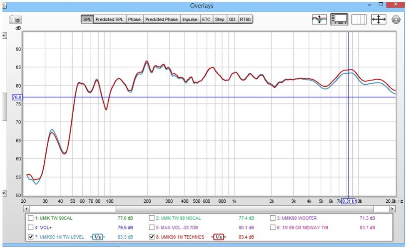406x249 pixels.
Task: Uncheck trace 8 UMIK90 1M TECHNICS
Action: point(152,237)
